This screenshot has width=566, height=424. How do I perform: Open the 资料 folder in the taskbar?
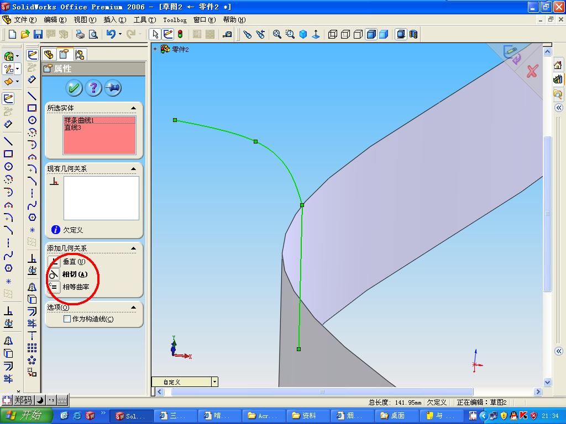[x=308, y=416]
